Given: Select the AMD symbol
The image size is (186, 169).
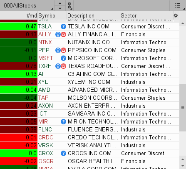Looking at the screenshot, I should [44, 90].
